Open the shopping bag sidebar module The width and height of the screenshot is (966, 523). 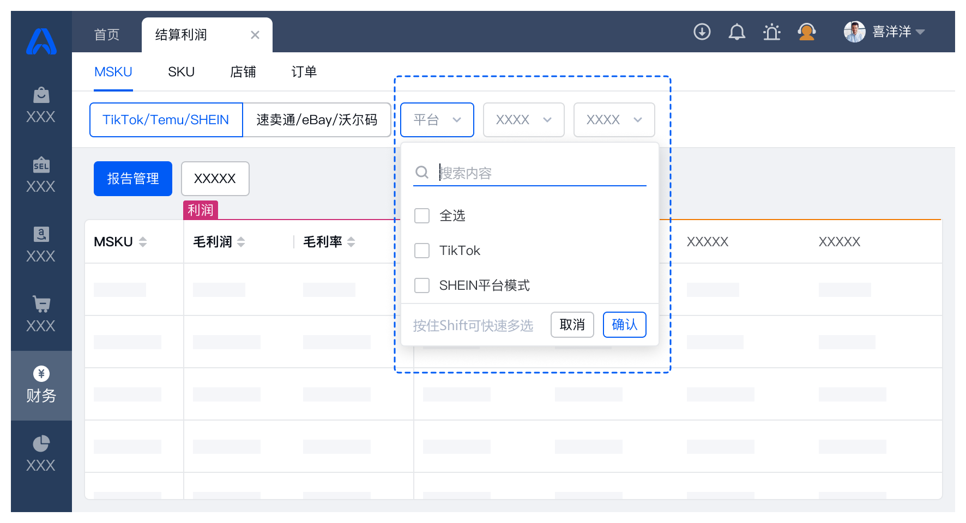[x=41, y=105]
